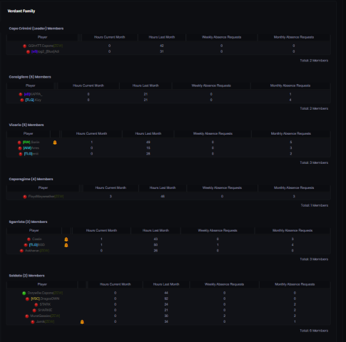Viewport: 346px width, 342px height.
Task: Click the Consigliere (6) Members heading
Action: (30, 77)
